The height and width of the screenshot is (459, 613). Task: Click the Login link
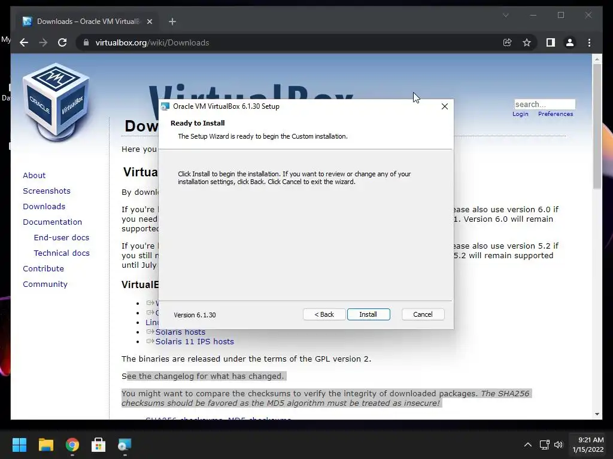coord(520,114)
